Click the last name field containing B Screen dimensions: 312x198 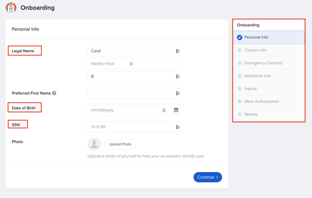pos(134,77)
